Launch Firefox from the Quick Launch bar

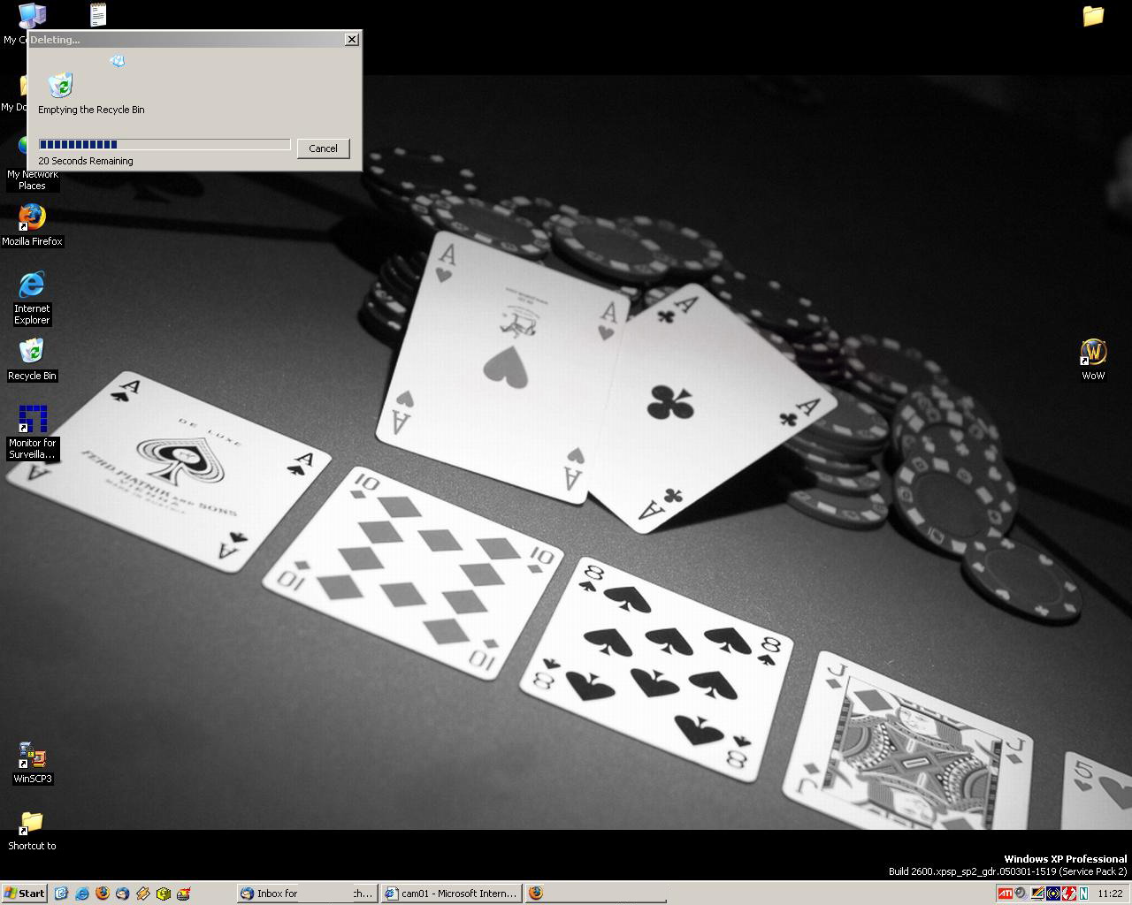102,894
